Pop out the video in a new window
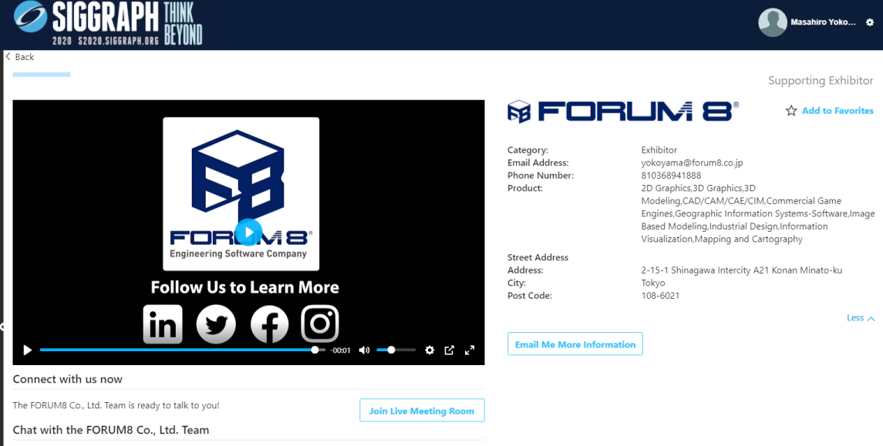Screen dimensions: 883x446 pyautogui.click(x=450, y=350)
